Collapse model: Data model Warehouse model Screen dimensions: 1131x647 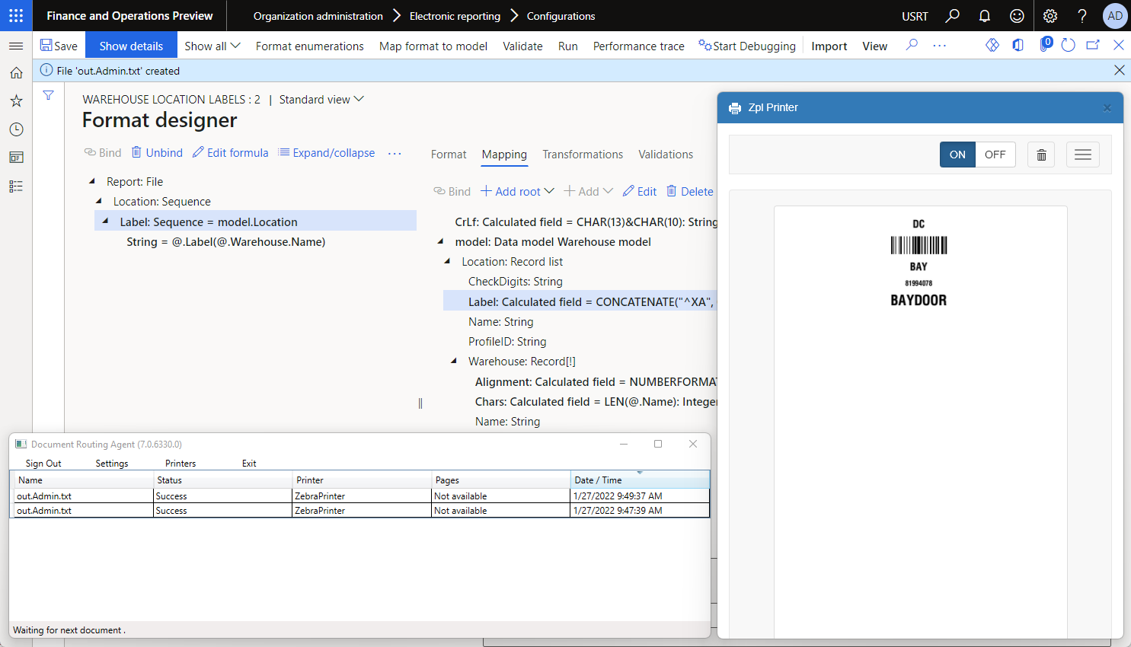440,241
